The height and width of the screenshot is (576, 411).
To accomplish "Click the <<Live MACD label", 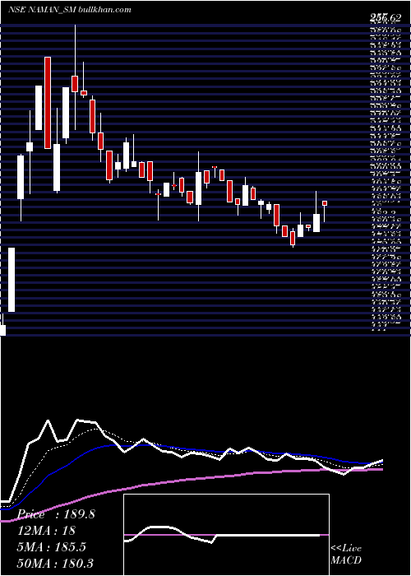I will pos(346,555).
